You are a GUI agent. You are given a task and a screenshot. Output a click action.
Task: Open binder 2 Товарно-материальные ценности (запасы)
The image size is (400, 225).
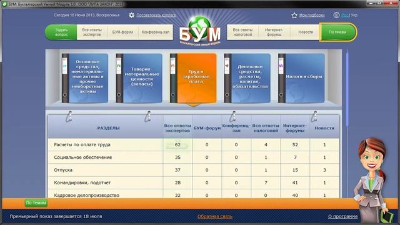[x=139, y=77]
